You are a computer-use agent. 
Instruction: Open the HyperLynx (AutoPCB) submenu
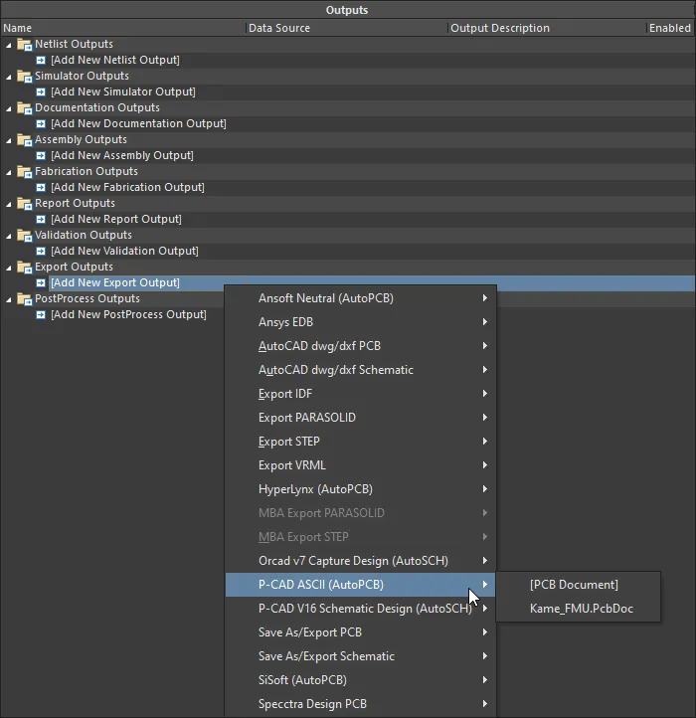point(360,489)
